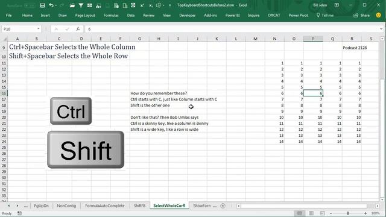The image size is (386, 217).
Task: Open the Power BI tab
Action: click(232, 15)
